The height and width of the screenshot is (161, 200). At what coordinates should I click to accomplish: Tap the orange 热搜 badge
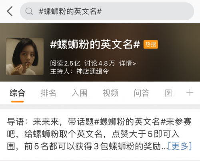pyautogui.click(x=151, y=44)
